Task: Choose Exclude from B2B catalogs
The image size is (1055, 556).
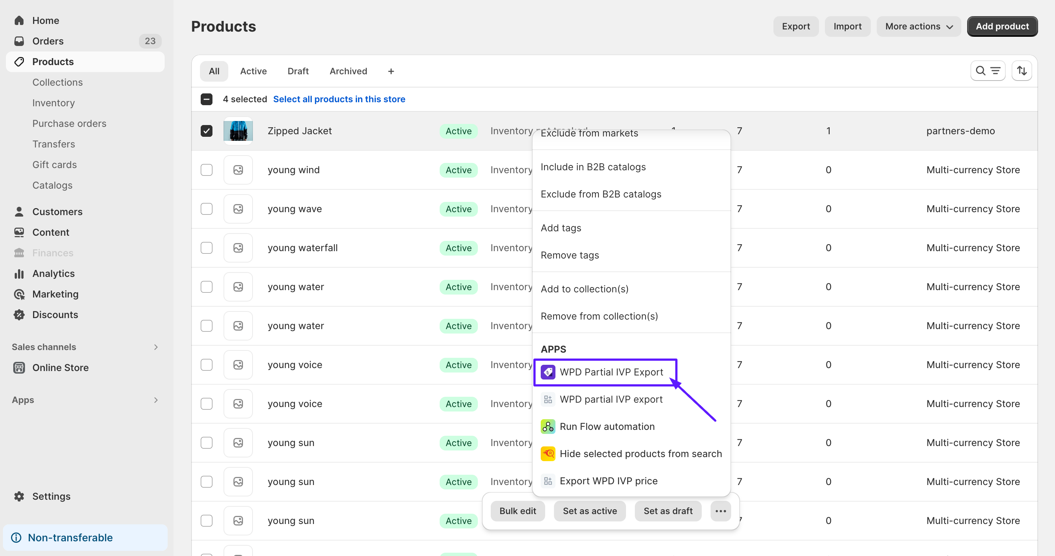Action: coord(631,194)
